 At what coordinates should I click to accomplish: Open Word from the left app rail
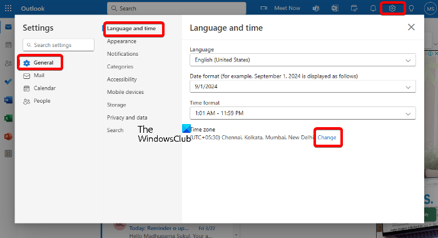pos(8,100)
